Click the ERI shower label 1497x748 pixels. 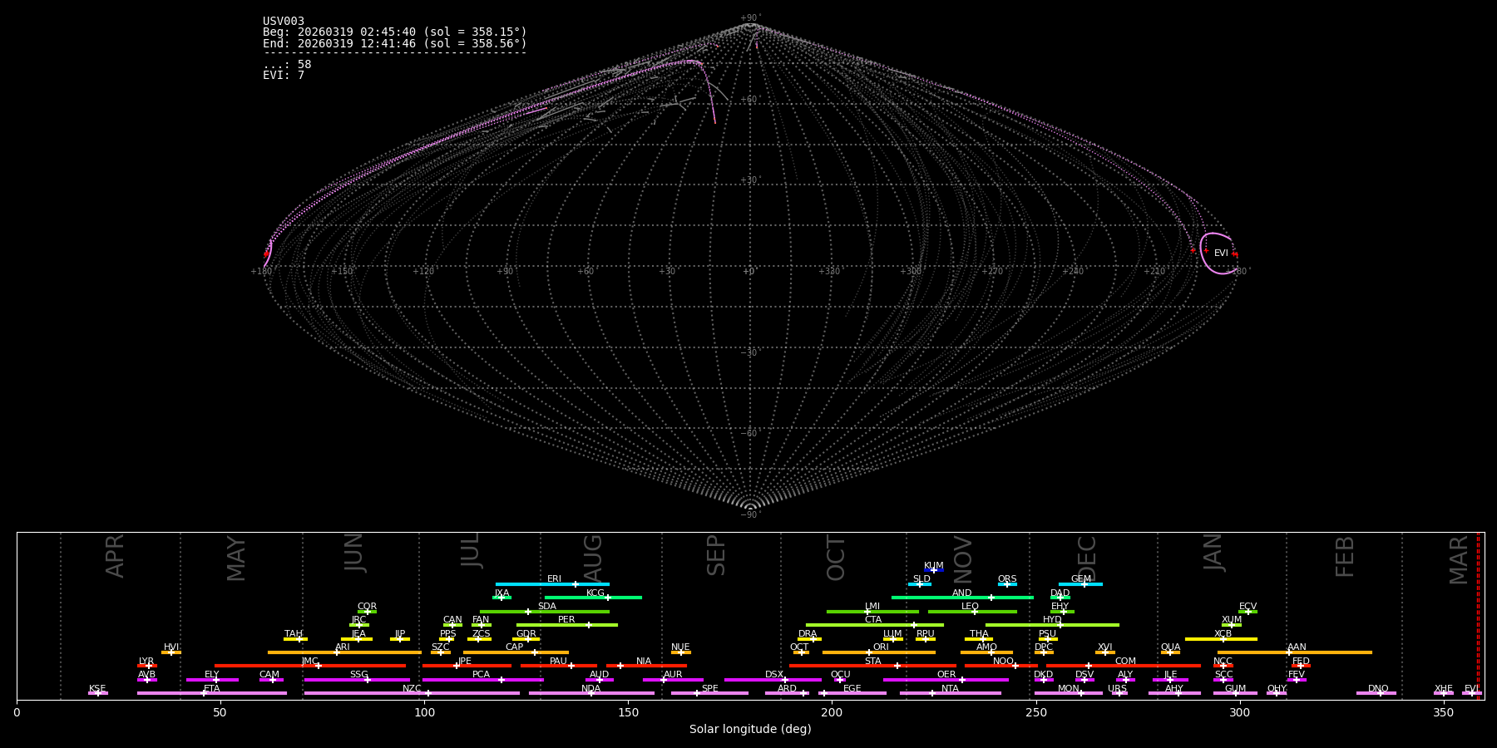[554, 579]
